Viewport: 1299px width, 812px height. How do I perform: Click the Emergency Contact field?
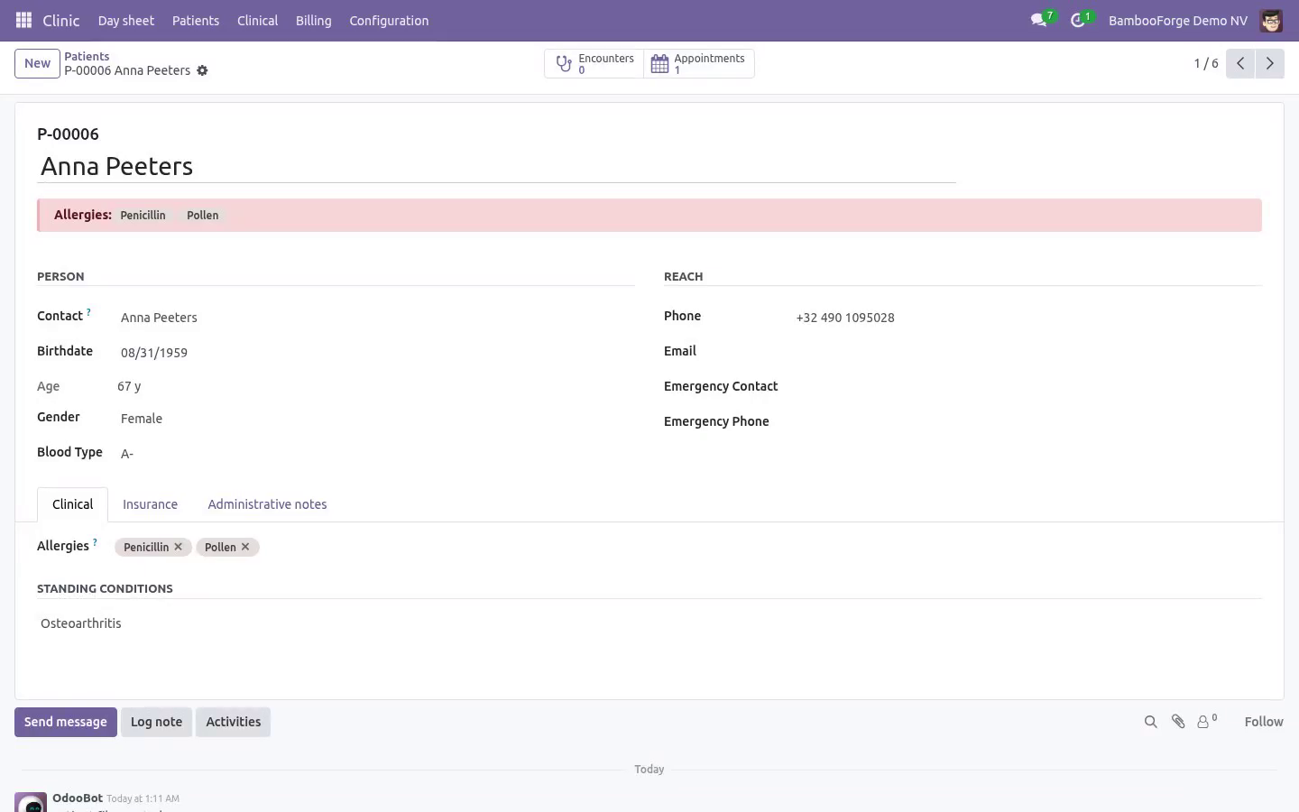tap(1027, 388)
